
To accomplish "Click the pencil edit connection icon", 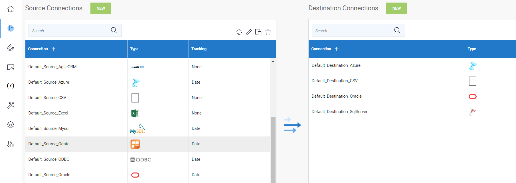I will pos(249,32).
